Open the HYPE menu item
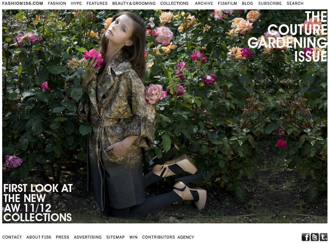The height and width of the screenshot is (244, 330). [76, 3]
